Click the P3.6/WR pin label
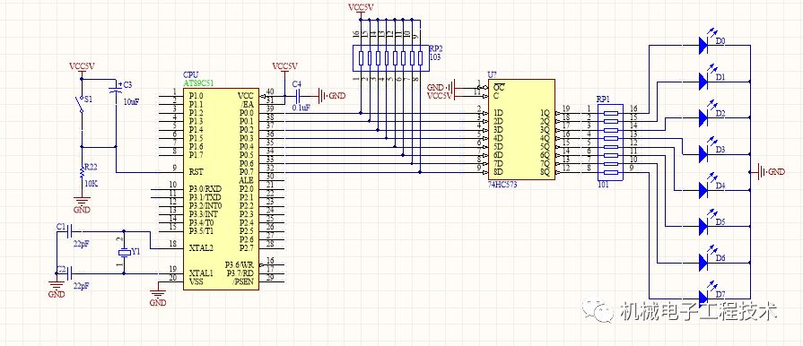This screenshot has width=803, height=346. pos(240,264)
